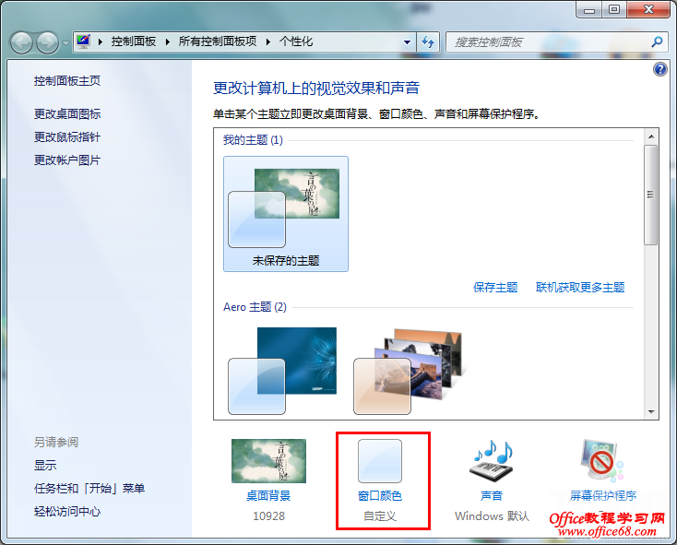Open the address bar history dropdown
Image resolution: width=677 pixels, height=545 pixels.
pyautogui.click(x=407, y=42)
